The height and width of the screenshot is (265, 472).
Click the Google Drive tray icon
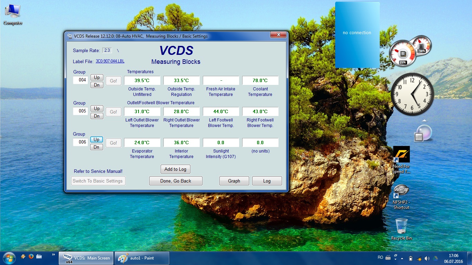pyautogui.click(x=436, y=258)
